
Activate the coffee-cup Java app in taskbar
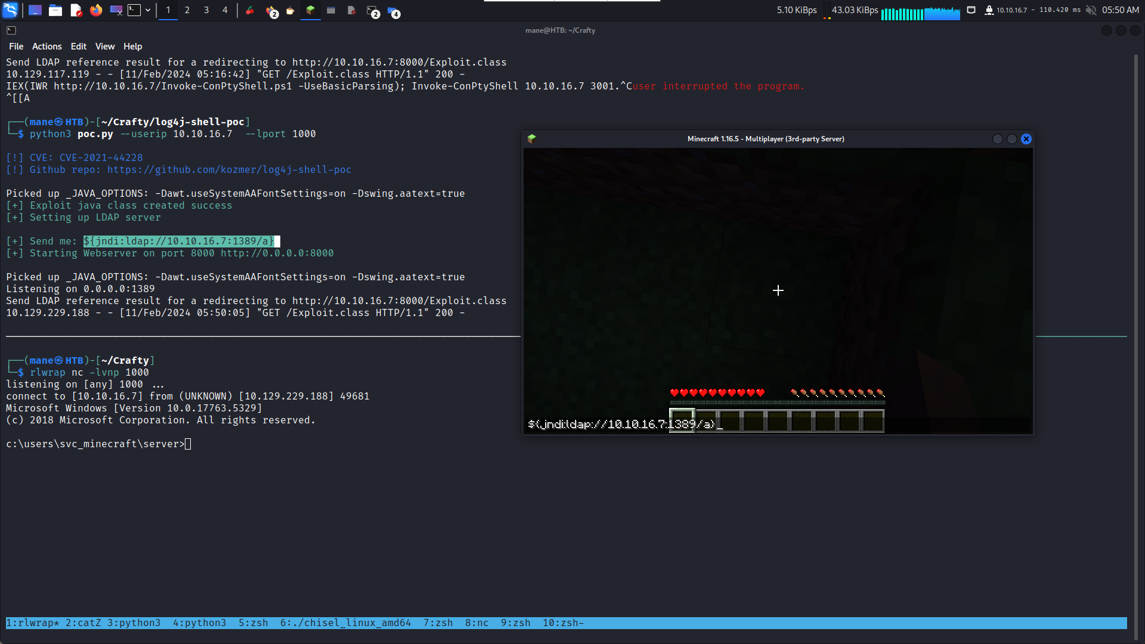290,10
